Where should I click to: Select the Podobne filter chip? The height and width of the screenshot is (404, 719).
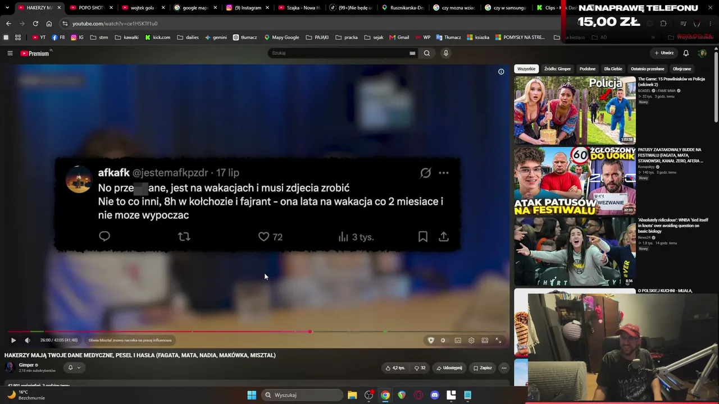[588, 69]
